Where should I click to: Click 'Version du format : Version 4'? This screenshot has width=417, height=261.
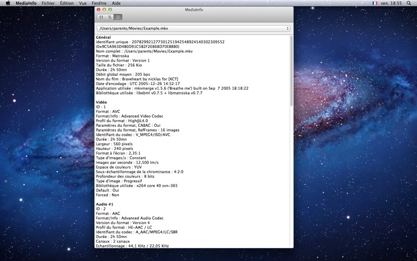click(x=123, y=223)
